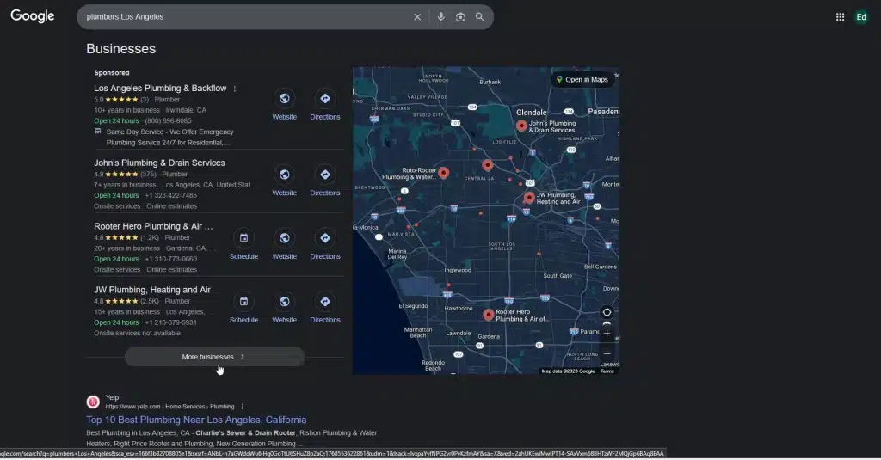Start voice search with microphone icon
The height and width of the screenshot is (460, 881).
440,17
